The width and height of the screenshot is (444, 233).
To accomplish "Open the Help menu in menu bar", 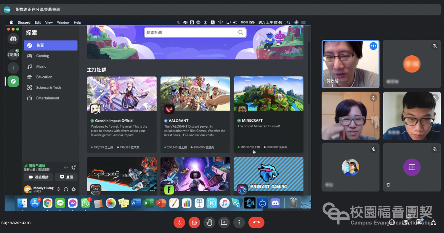I will (x=77, y=23).
